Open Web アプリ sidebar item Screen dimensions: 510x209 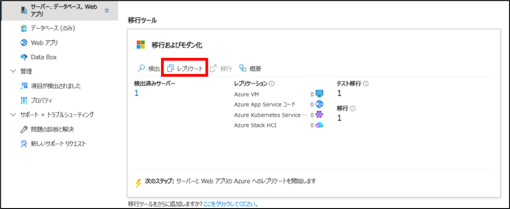45,43
